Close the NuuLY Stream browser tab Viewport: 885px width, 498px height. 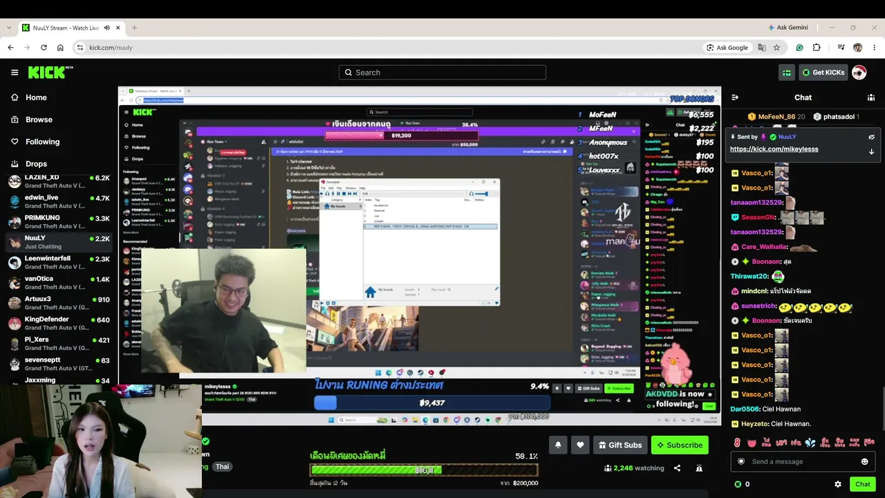(118, 28)
